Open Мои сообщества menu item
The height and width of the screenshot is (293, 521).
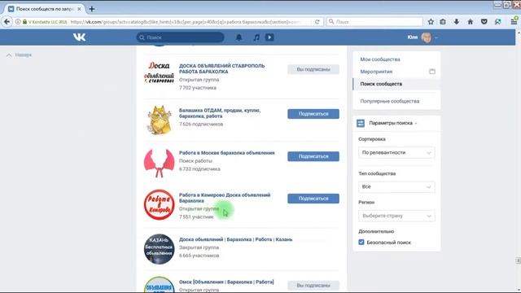tap(380, 59)
